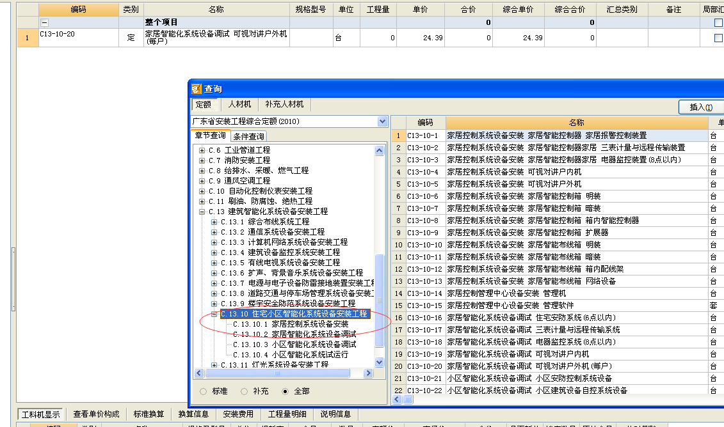Click the 编码 column header in main table

(x=79, y=9)
